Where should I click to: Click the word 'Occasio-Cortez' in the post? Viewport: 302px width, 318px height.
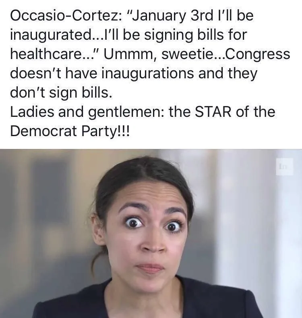pos(64,16)
